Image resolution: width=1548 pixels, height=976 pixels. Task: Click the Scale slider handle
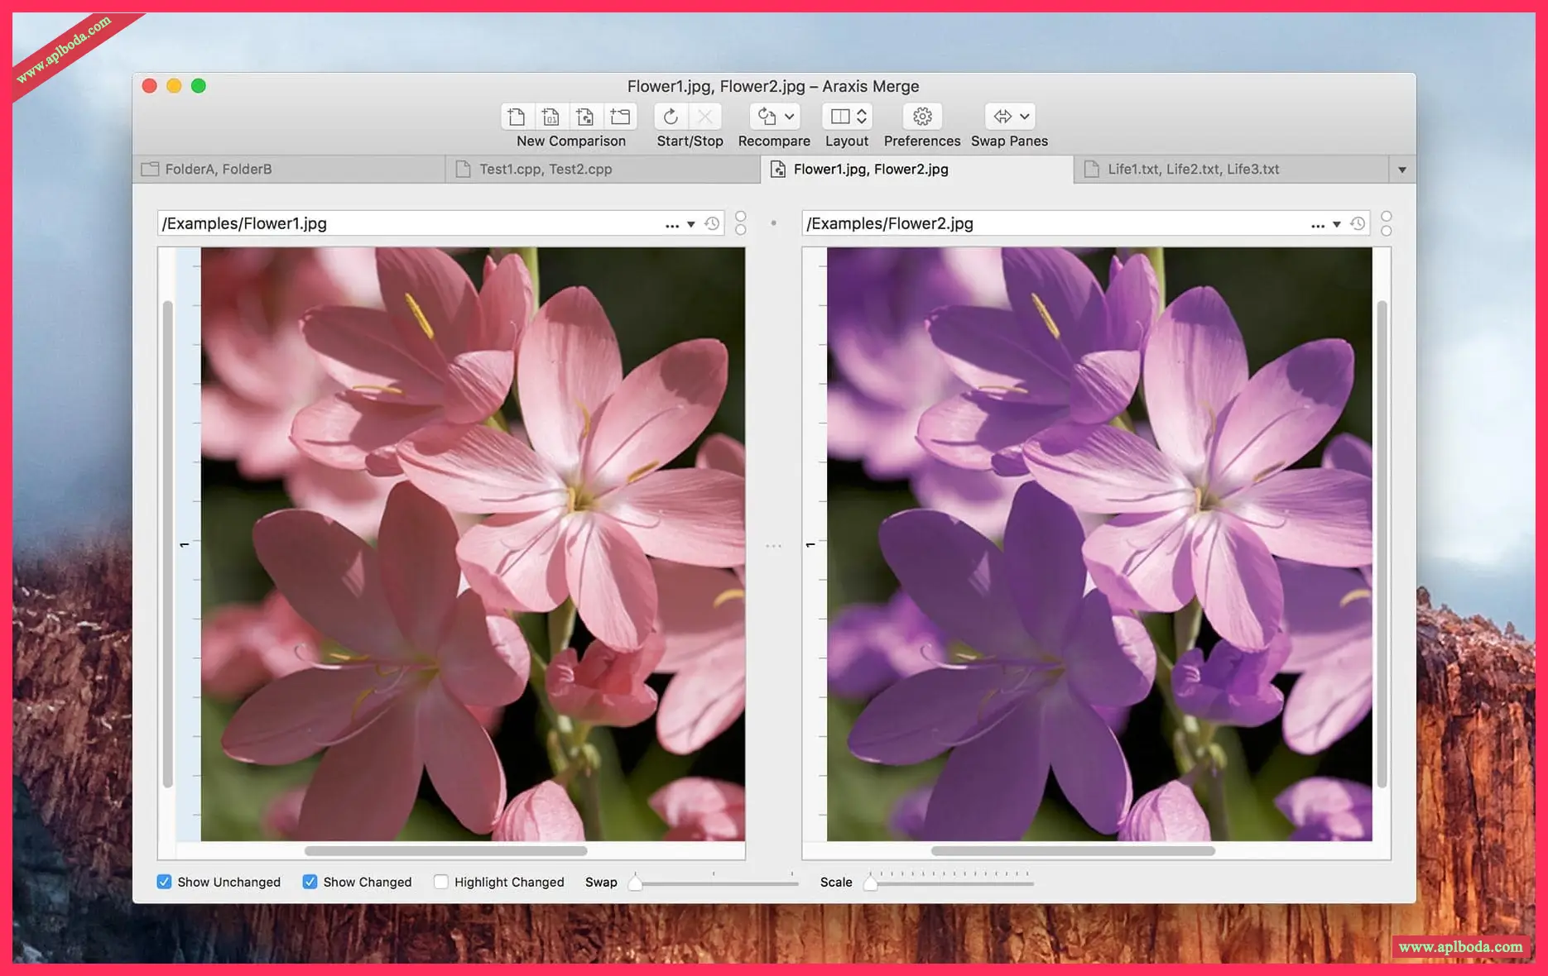click(870, 883)
